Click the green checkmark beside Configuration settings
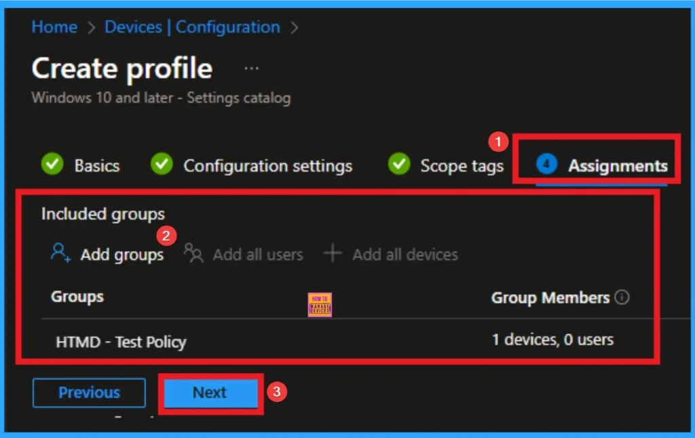Viewport: 695px width, 438px height. (x=162, y=165)
